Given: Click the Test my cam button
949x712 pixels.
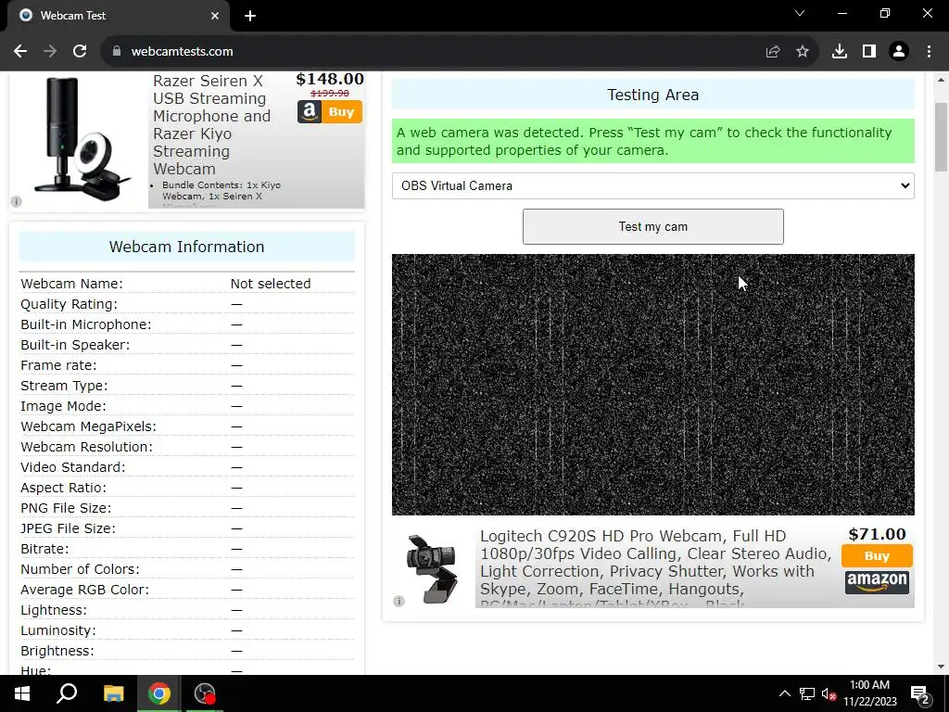Looking at the screenshot, I should [x=653, y=227].
